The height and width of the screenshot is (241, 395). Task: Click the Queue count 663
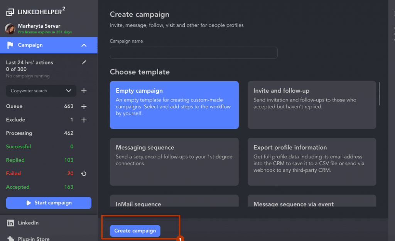[x=69, y=106]
